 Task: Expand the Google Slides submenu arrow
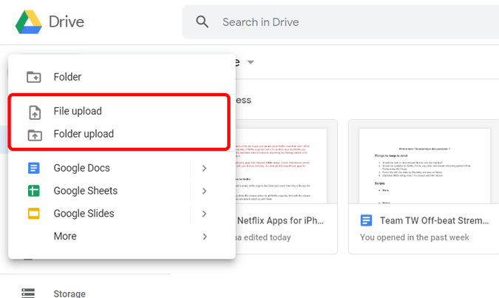coord(205,214)
